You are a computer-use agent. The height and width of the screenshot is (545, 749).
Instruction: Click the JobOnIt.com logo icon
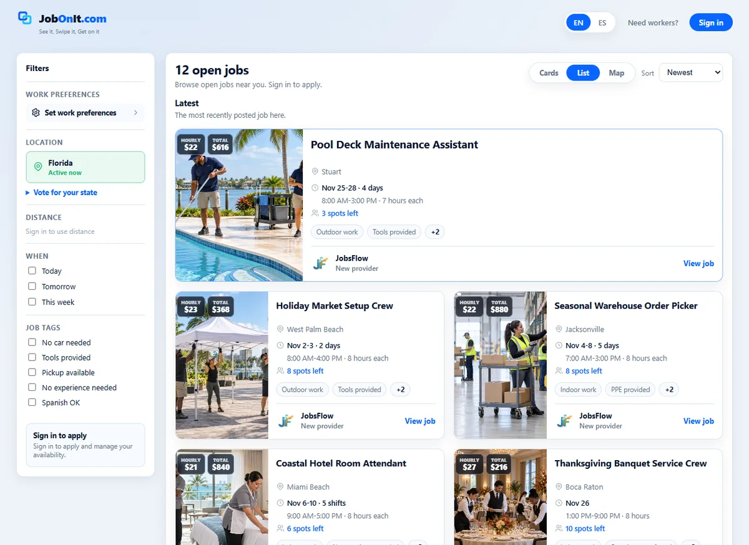pos(25,18)
